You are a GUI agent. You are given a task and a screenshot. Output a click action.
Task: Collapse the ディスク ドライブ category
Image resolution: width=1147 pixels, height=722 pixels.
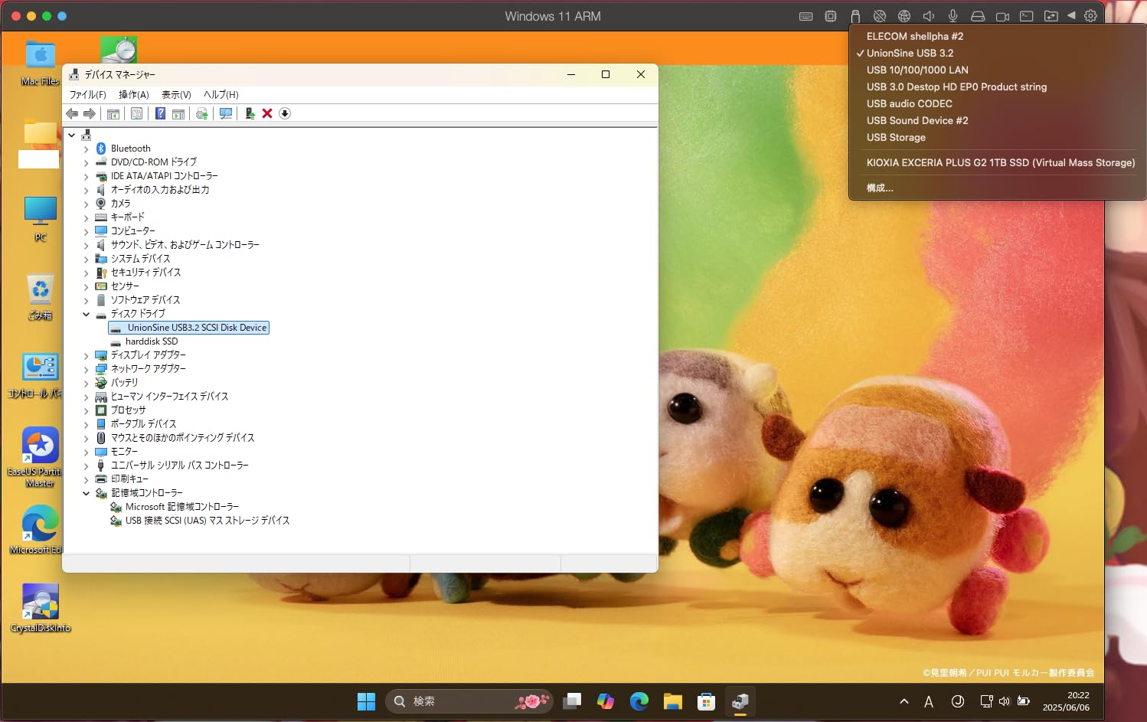coord(87,314)
